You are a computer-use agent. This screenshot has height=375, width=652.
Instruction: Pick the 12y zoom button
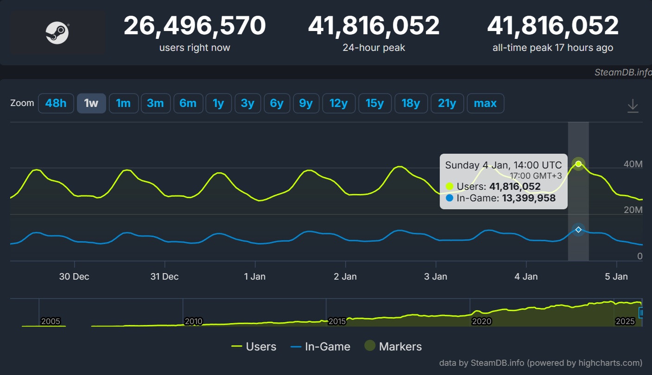[x=338, y=103]
